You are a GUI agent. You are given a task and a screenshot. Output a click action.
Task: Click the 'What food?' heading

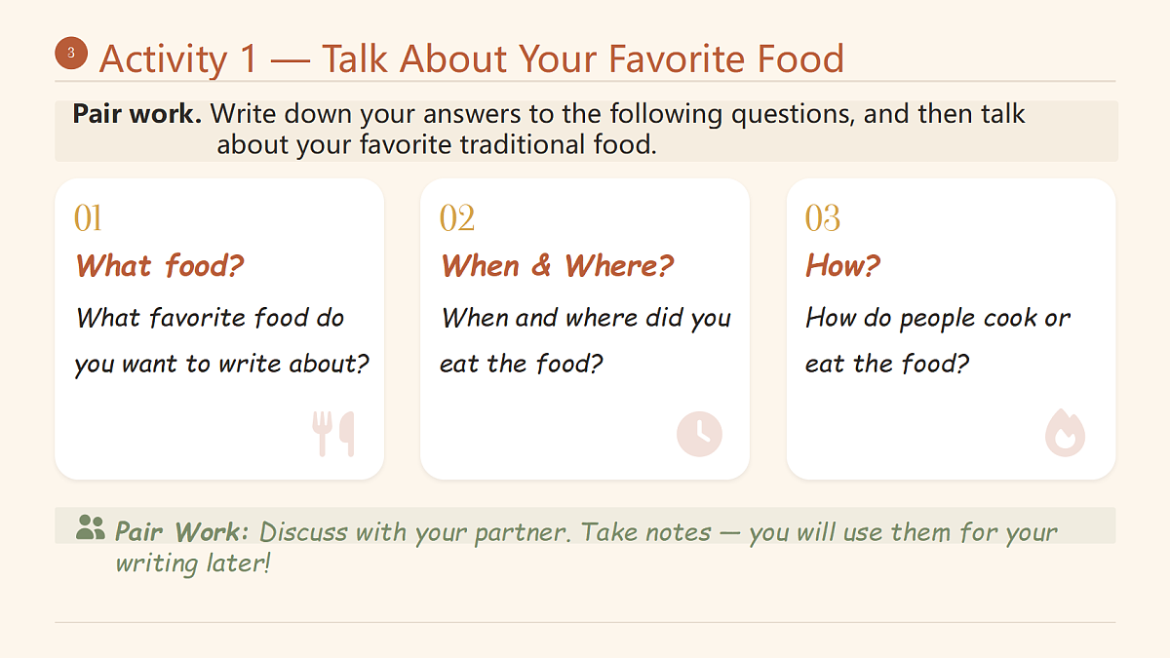pyautogui.click(x=160, y=265)
